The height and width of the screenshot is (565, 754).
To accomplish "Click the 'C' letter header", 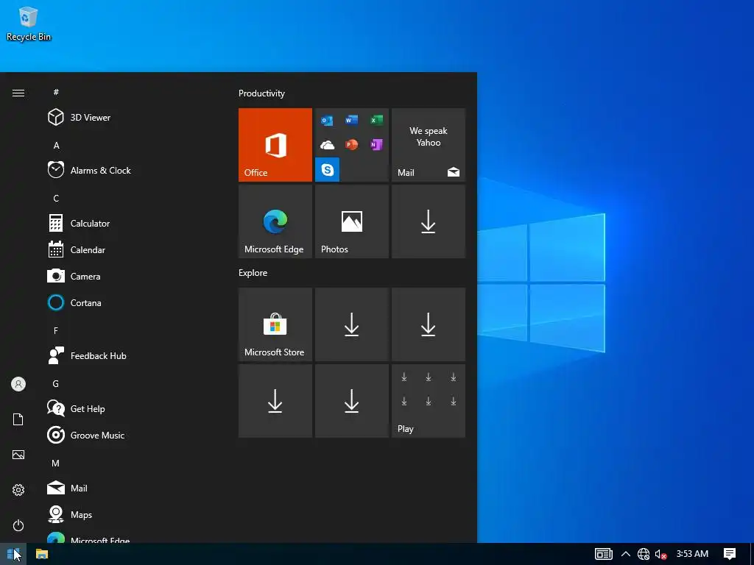I will pos(56,198).
